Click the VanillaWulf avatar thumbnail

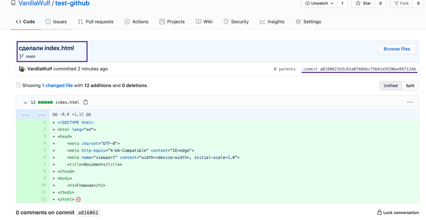(22, 69)
